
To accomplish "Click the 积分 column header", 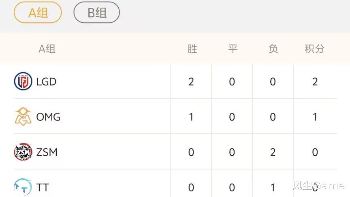I will tap(315, 49).
